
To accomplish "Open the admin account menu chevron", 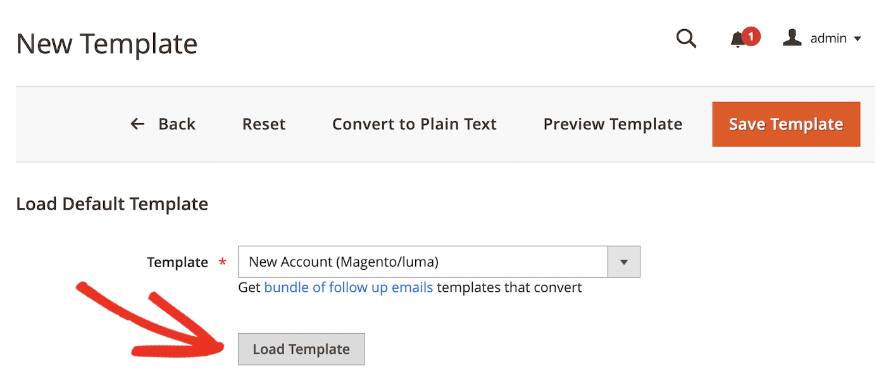I will 859,39.
